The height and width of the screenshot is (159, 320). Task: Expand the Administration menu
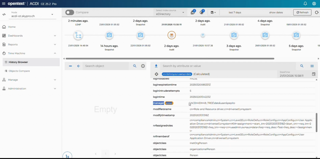pos(29,89)
